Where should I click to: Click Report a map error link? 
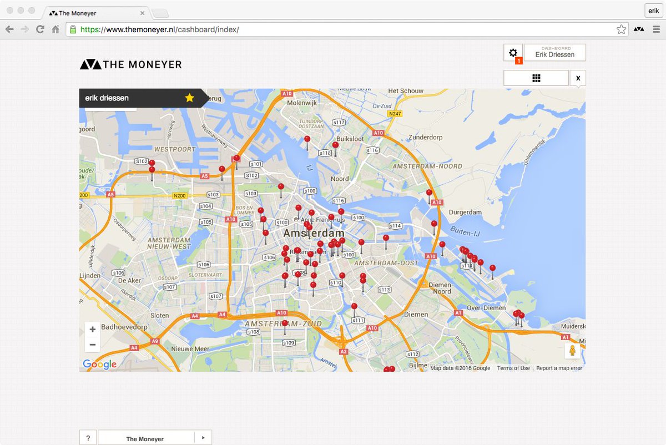(559, 368)
